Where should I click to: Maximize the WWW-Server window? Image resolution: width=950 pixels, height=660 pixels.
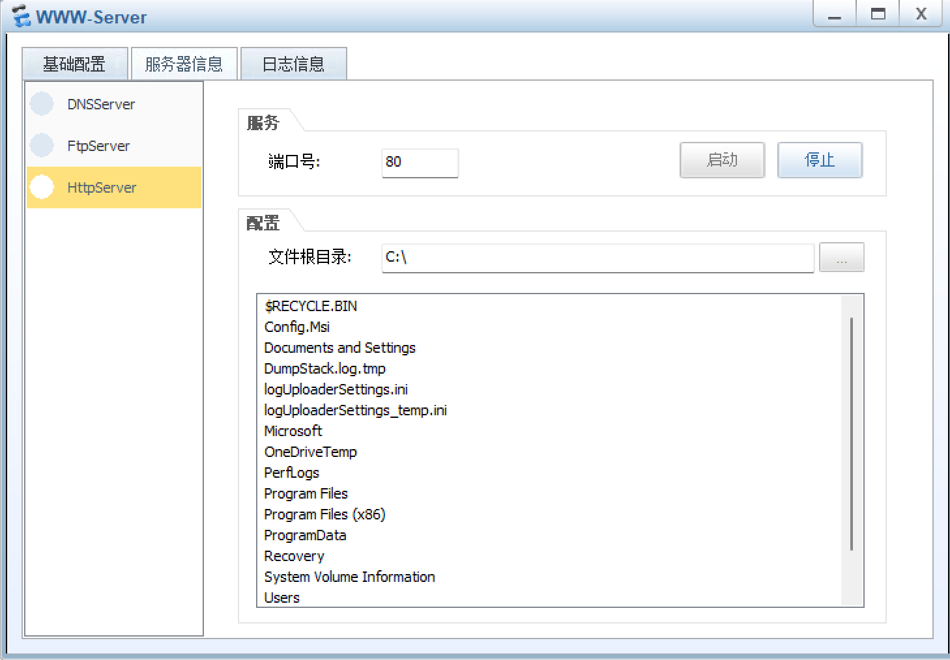coord(878,14)
